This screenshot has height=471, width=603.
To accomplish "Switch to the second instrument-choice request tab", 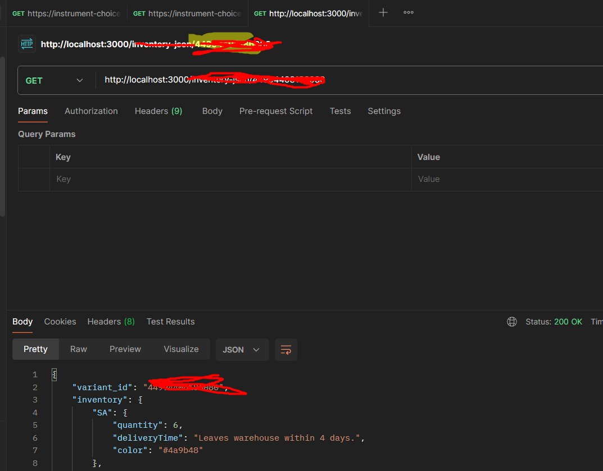I will (187, 13).
